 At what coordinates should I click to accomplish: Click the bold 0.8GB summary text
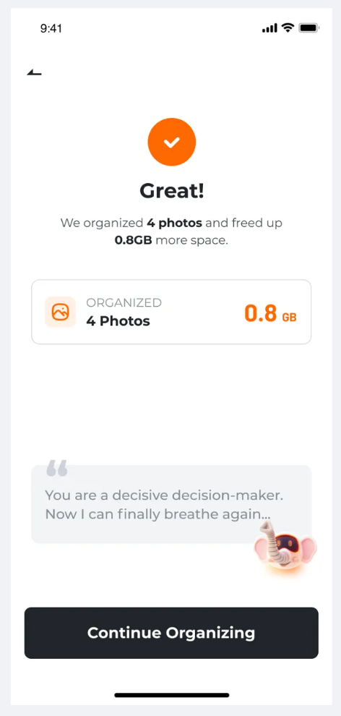pos(134,240)
